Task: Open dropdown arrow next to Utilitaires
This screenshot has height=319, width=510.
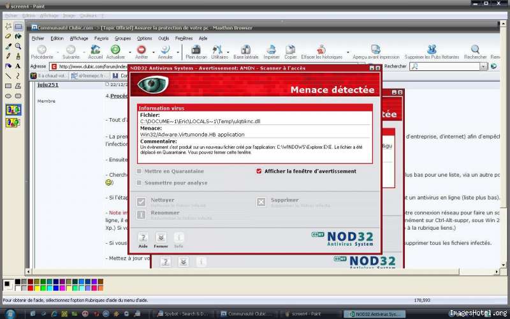Action: [228, 52]
